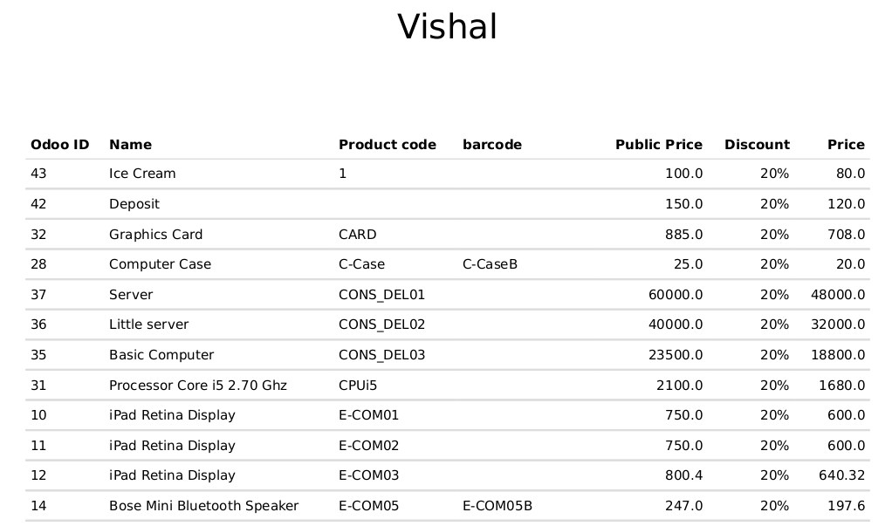This screenshot has width=892, height=526.
Task: Select the CONS_DEL01 product code
Action: point(381,295)
